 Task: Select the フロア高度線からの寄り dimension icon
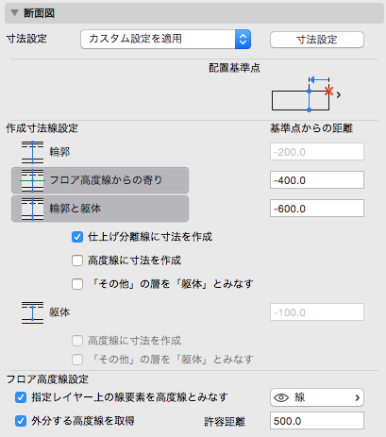click(x=32, y=180)
